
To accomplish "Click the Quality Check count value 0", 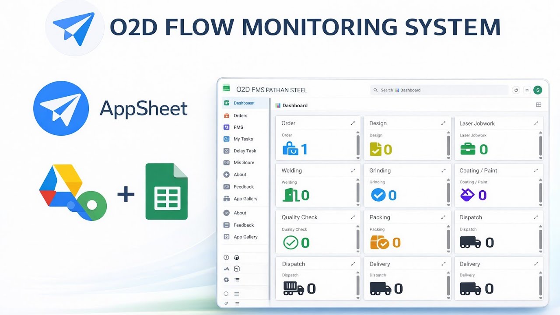I will tap(305, 243).
